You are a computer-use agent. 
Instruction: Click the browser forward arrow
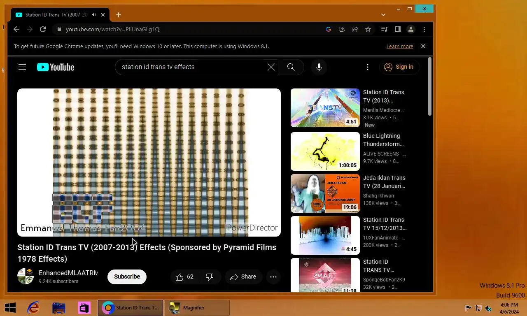[x=30, y=29]
